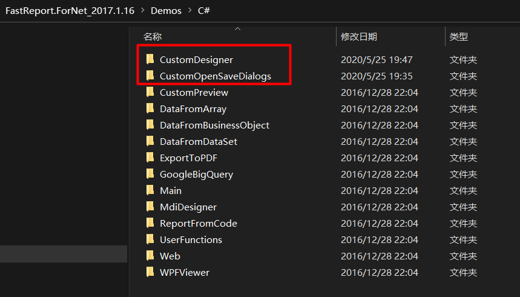Screen dimensions: 520x297
Task: Click the MdiDesigner folder icon
Action: tap(150, 207)
